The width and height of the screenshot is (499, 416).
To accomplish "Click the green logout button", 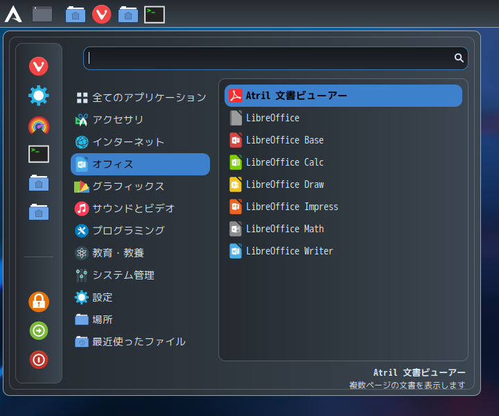I will click(39, 331).
